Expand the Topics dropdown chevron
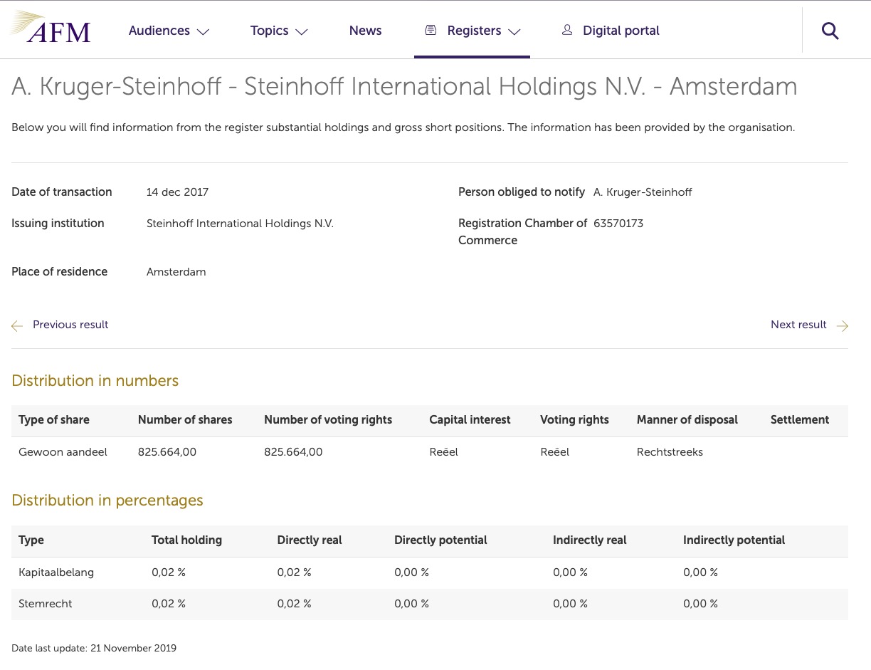The height and width of the screenshot is (670, 871). 301,32
